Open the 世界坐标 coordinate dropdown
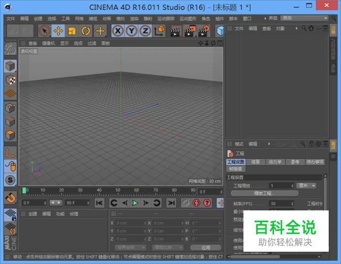341x264 pixels. coord(131,247)
